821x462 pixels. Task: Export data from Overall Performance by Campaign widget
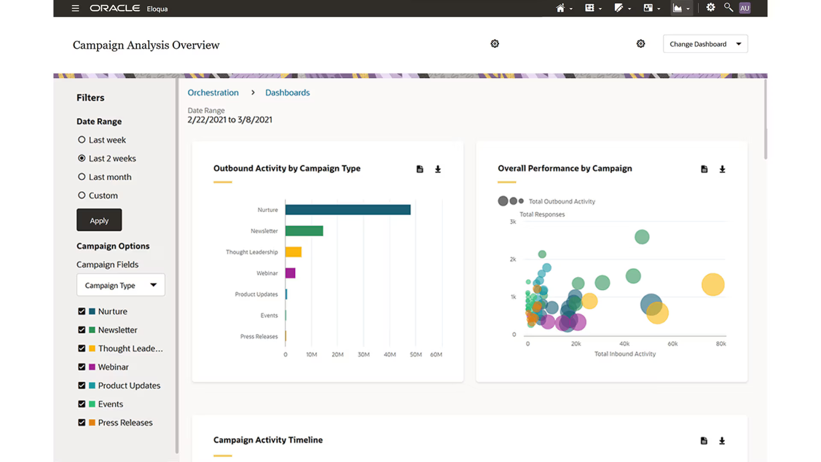coord(704,169)
